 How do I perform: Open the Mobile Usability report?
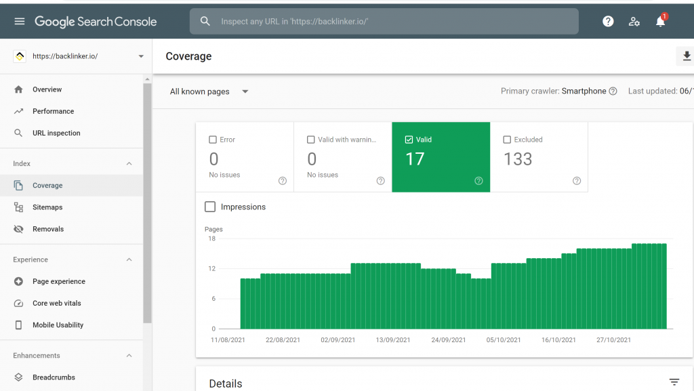click(x=58, y=325)
